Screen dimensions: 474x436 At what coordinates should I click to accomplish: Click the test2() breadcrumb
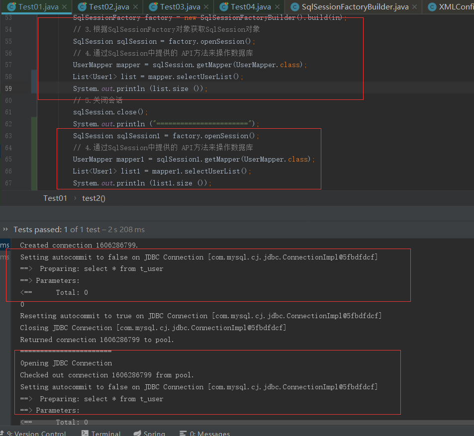(94, 198)
